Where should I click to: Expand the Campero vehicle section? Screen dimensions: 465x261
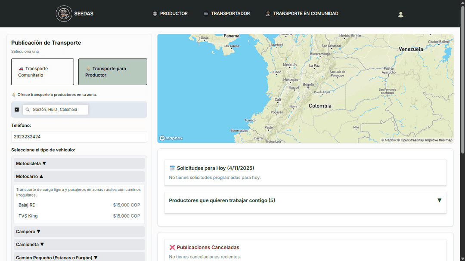point(79,232)
